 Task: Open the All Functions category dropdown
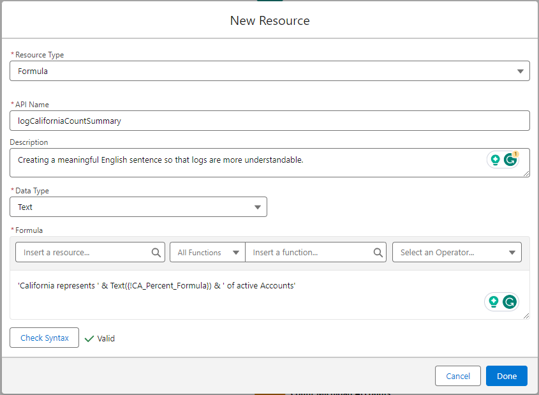207,252
